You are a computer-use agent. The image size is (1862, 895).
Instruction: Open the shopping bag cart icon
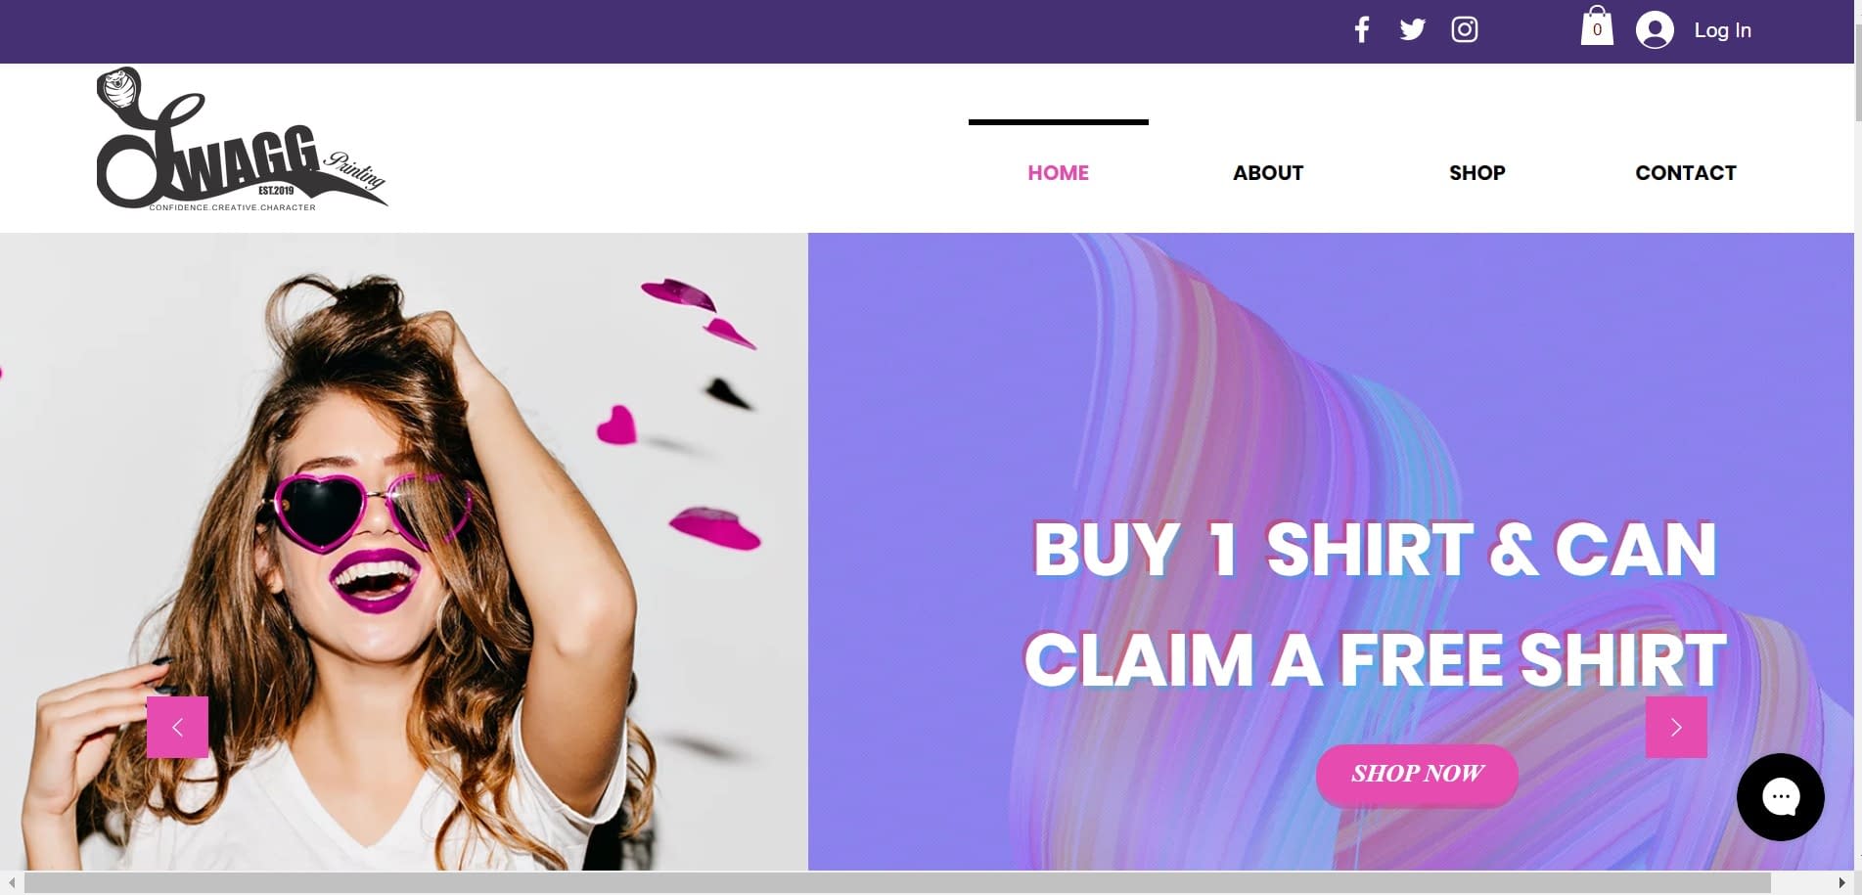[1597, 26]
